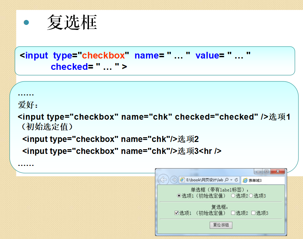Select radio button 选项2

click(x=233, y=196)
